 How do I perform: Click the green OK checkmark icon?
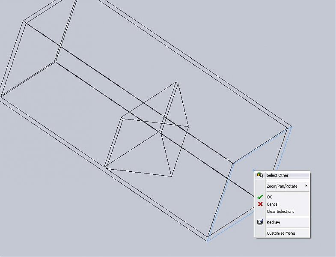[x=260, y=197]
